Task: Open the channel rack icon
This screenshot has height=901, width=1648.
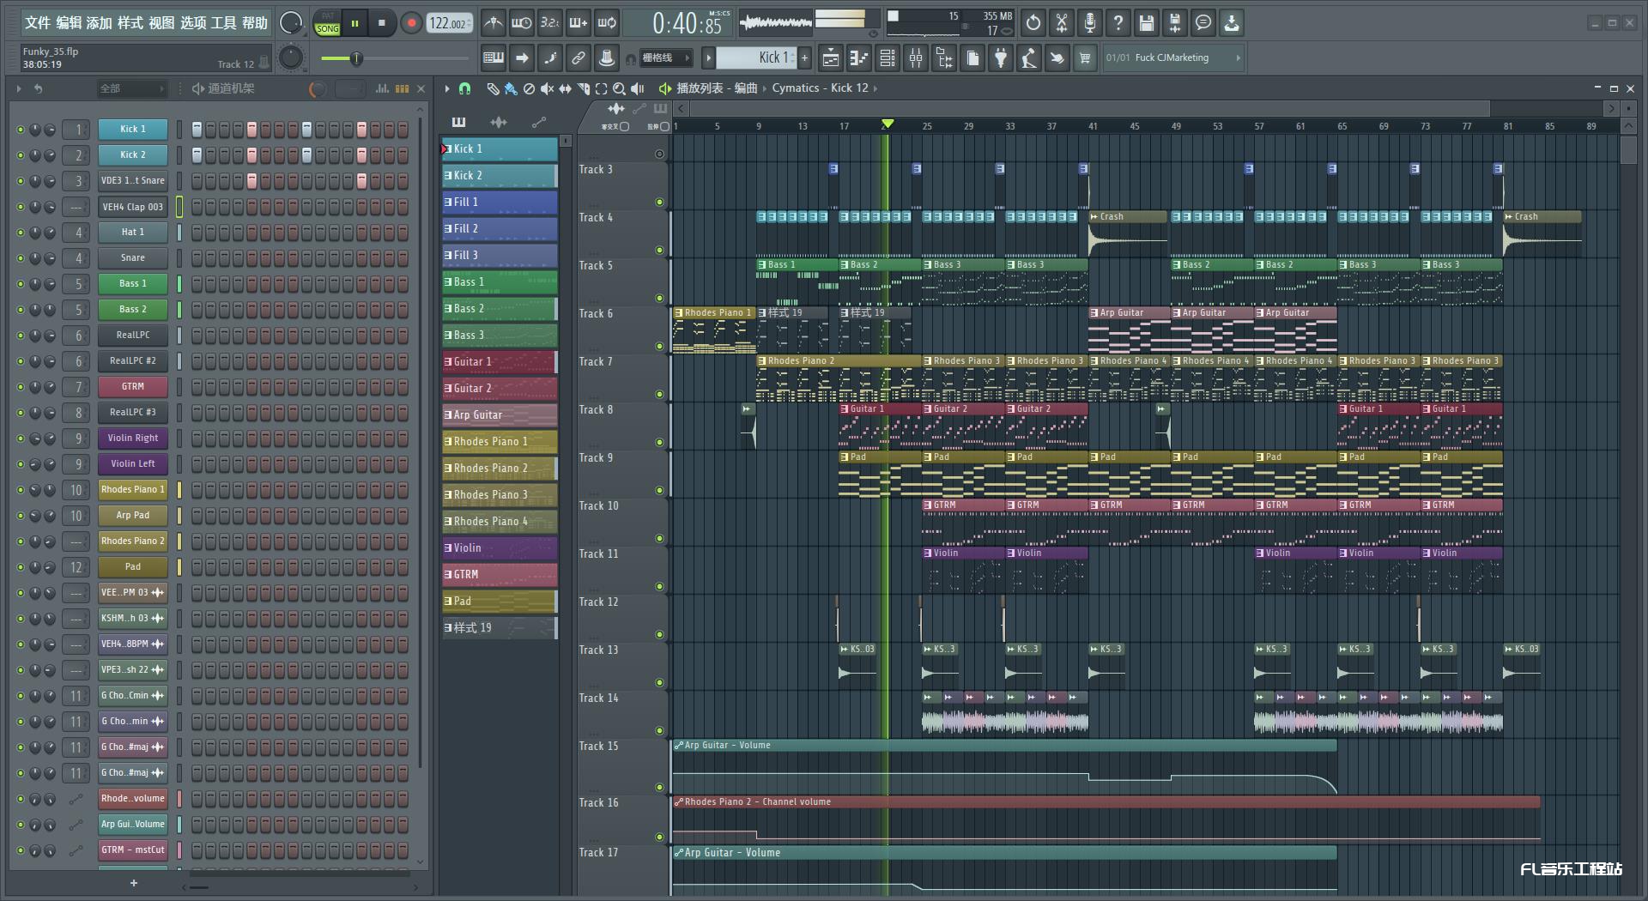Action: tap(888, 58)
